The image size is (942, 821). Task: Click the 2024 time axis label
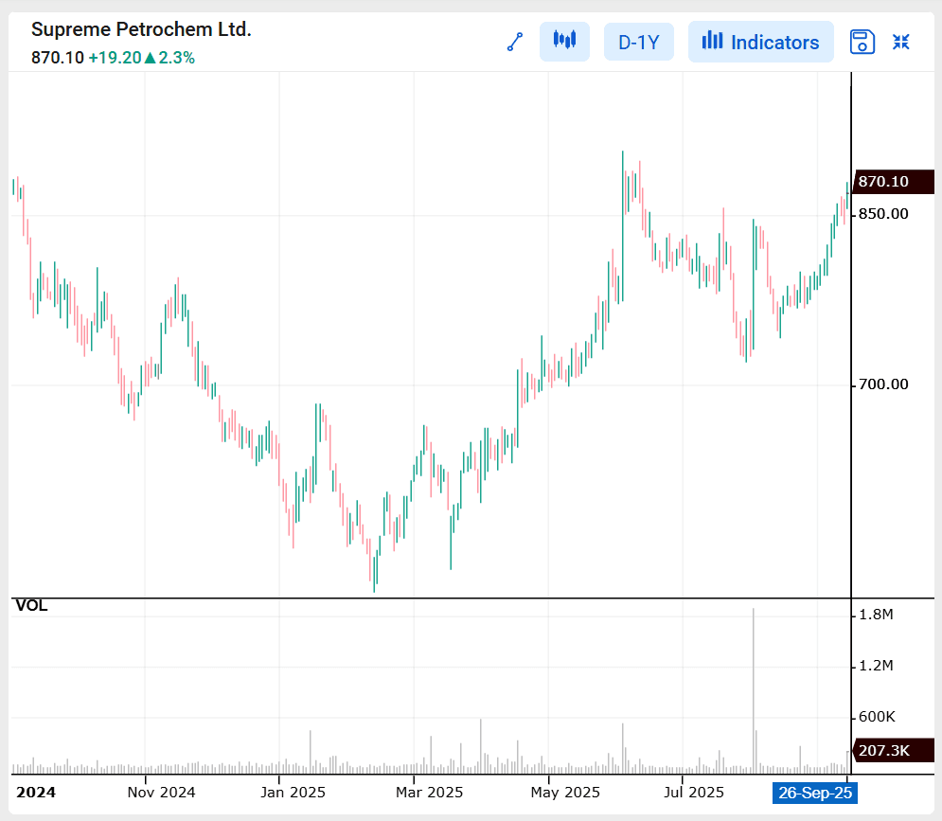tap(36, 793)
